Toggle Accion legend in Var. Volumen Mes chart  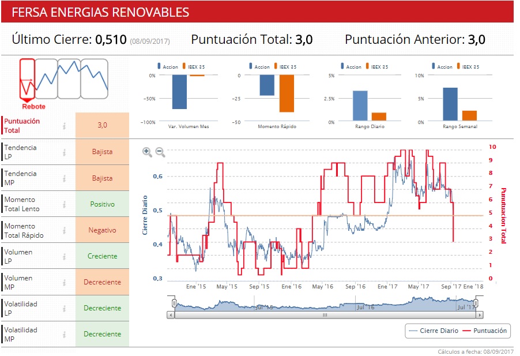pos(168,66)
